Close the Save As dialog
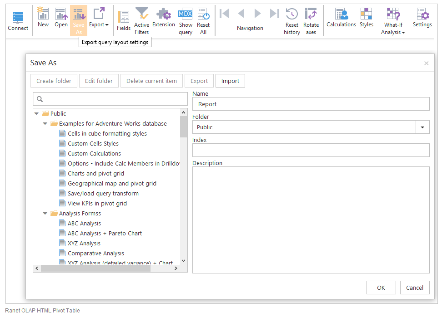Viewport: 442px width, 317px height. pos(426,63)
